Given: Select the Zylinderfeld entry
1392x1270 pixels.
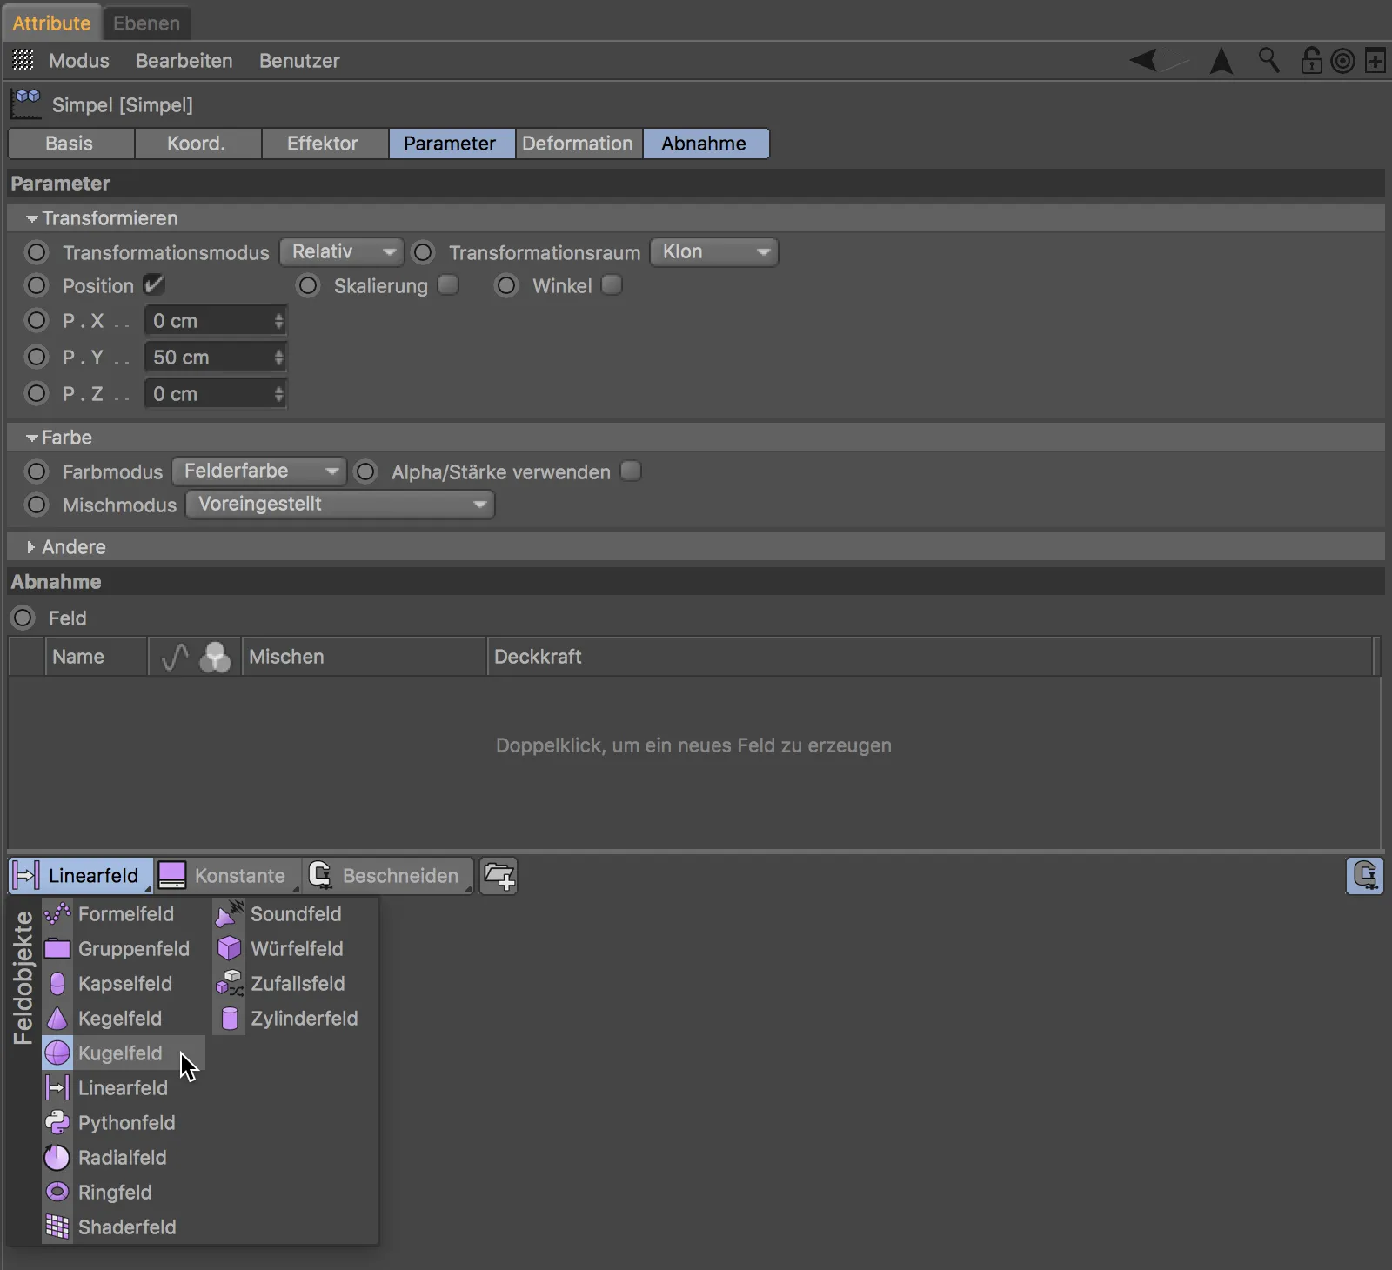Looking at the screenshot, I should pyautogui.click(x=294, y=1018).
